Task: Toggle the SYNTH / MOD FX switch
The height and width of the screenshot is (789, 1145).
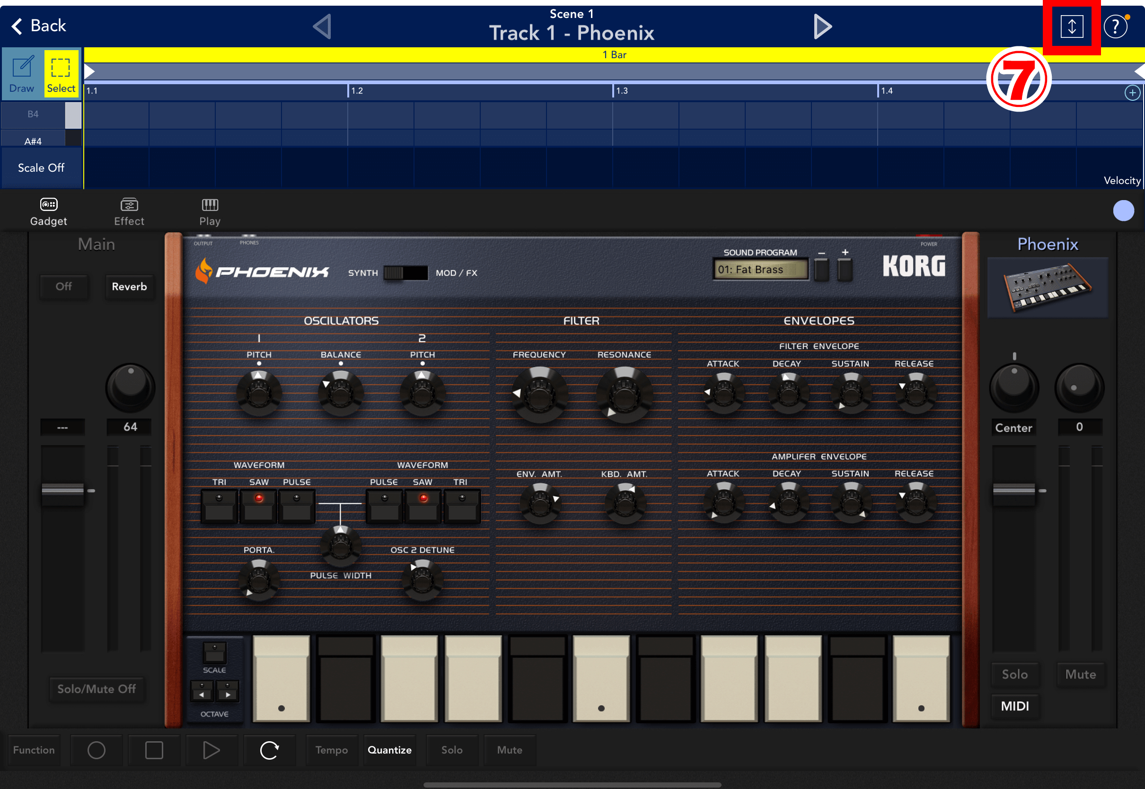Action: [x=406, y=273]
